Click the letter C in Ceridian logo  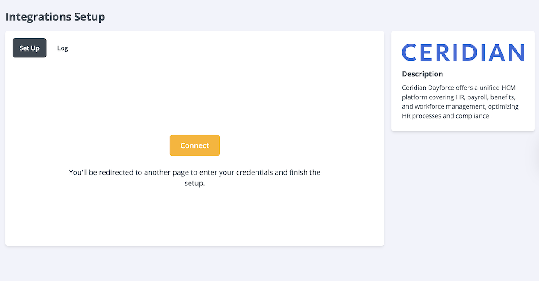(410, 53)
